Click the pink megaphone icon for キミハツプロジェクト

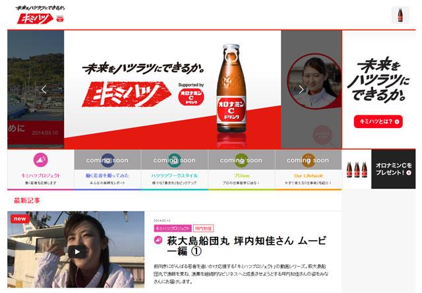[x=41, y=160]
